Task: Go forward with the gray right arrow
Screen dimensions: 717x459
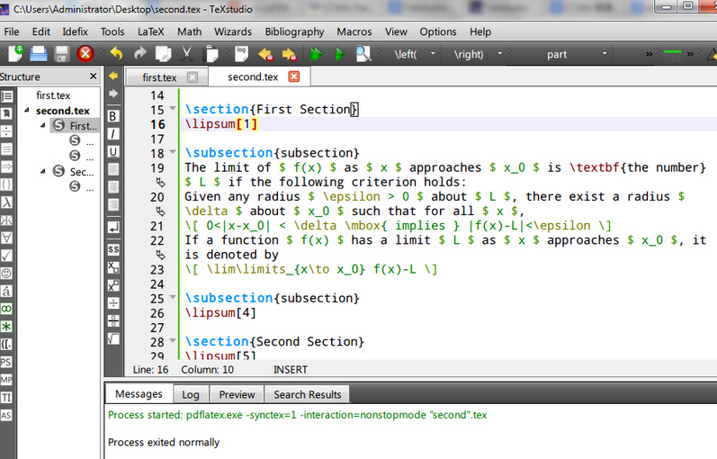Action: pos(113,94)
